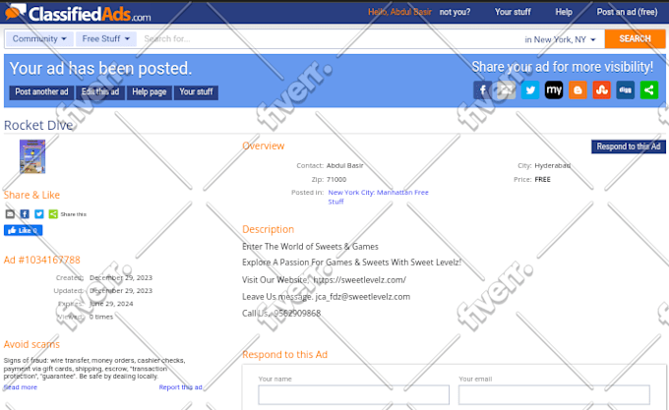Click the Zip value 71000

point(336,179)
